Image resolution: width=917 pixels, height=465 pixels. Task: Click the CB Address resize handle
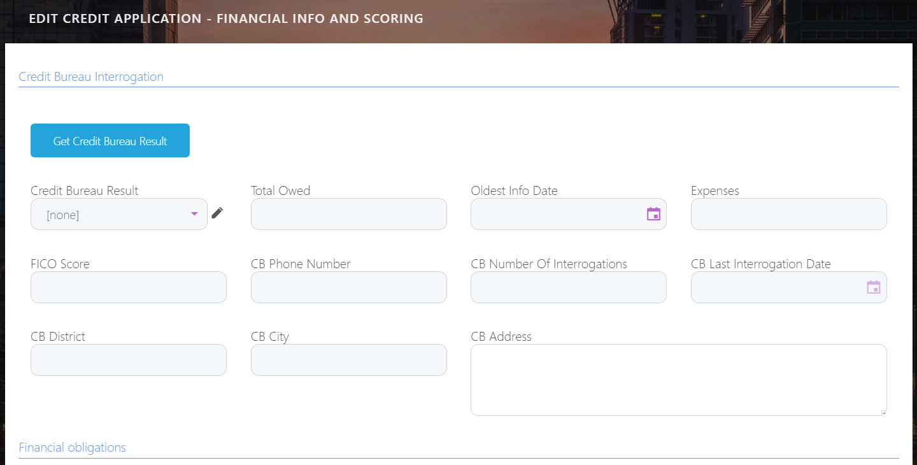point(883,413)
